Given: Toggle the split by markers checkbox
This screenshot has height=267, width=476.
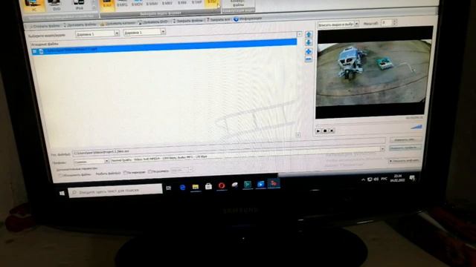Looking at the screenshot, I should pos(125,173).
